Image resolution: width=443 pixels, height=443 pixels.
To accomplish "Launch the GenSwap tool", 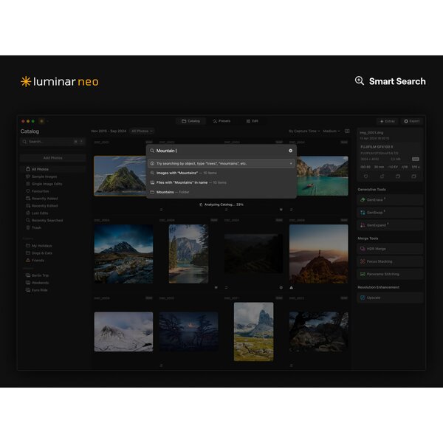I will [390, 213].
